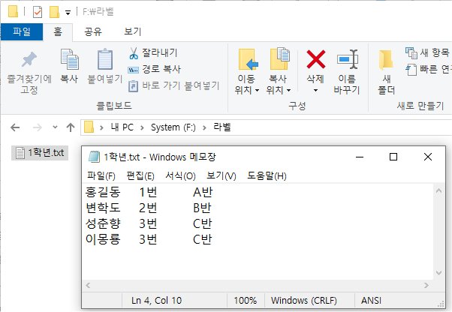Image resolution: width=452 pixels, height=312 pixels.
Task: Open Notepad 도움말(H) menu
Action: click(x=267, y=175)
